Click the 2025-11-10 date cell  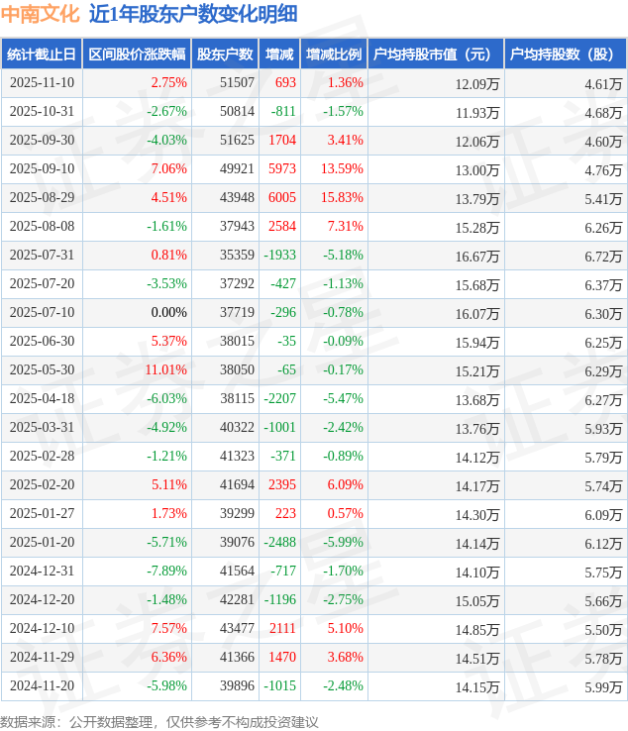coord(42,83)
